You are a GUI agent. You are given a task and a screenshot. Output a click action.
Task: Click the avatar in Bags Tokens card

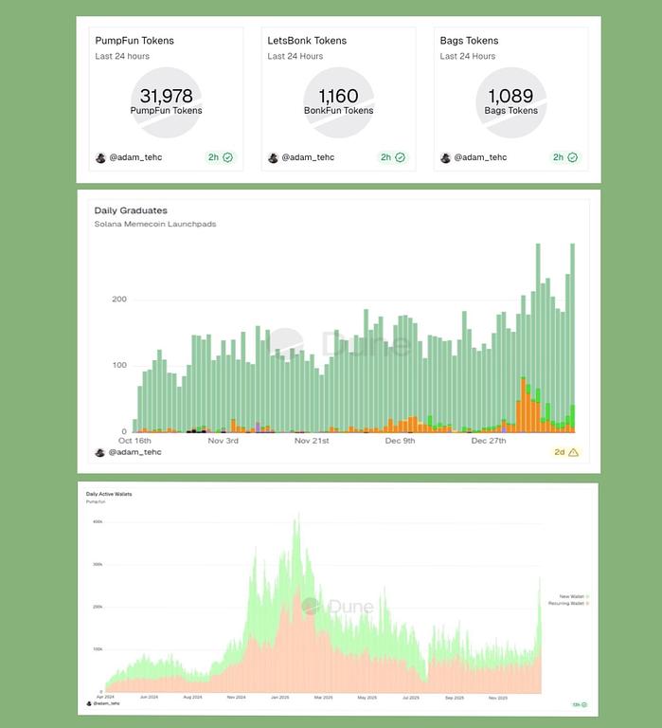[x=446, y=157]
